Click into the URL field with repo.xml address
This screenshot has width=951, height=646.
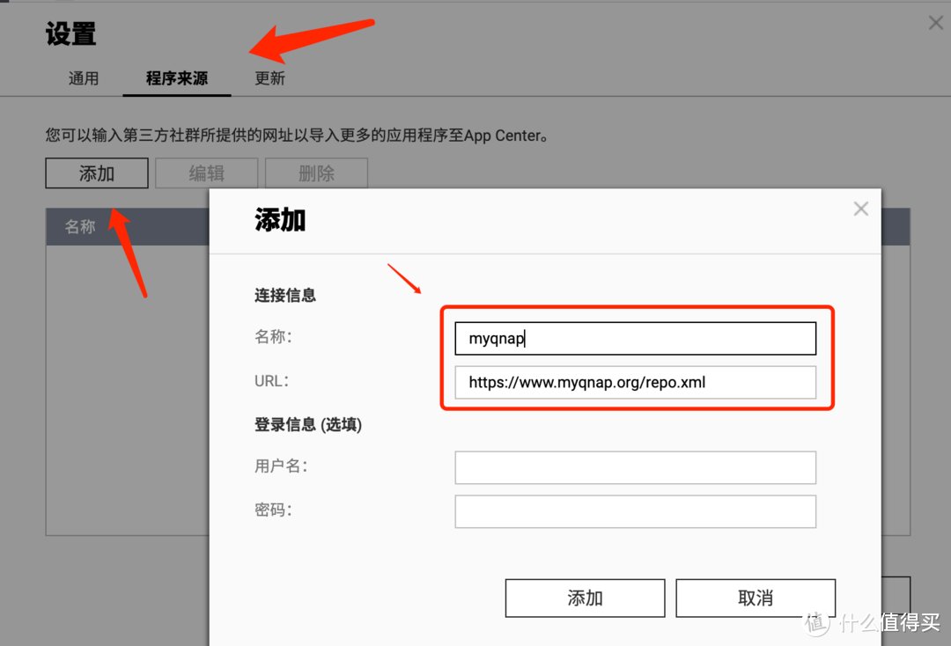(636, 382)
